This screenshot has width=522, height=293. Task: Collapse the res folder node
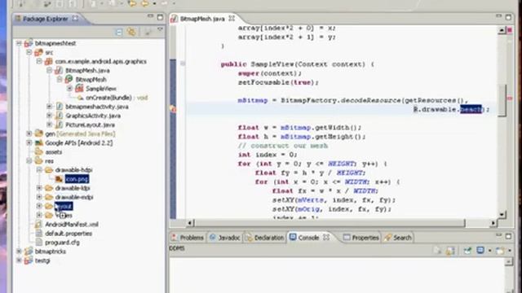click(x=29, y=161)
